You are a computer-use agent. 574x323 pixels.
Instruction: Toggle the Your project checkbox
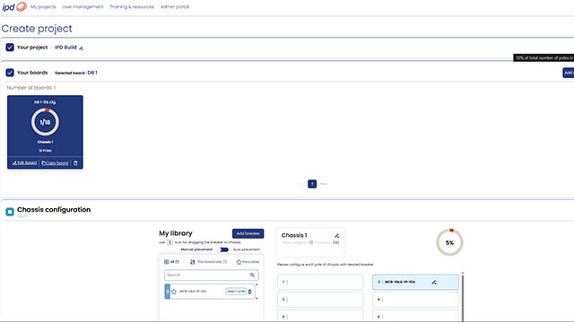pyautogui.click(x=10, y=48)
